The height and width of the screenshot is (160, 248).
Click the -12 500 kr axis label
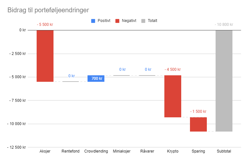[17, 147]
